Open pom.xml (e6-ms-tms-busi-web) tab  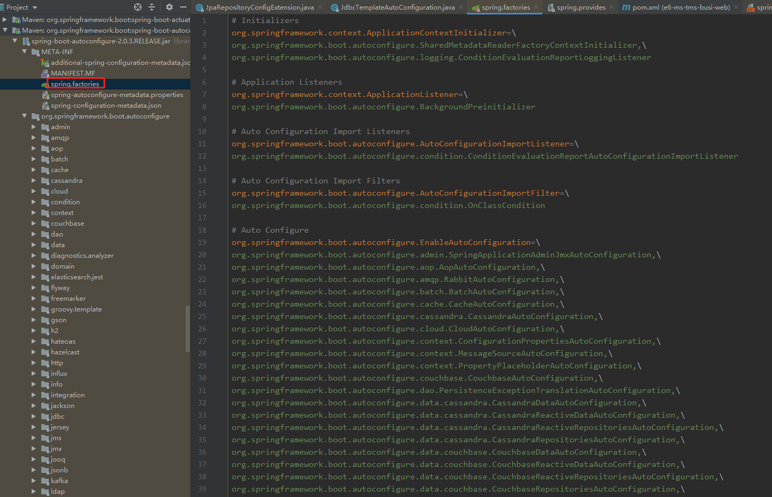coord(680,8)
